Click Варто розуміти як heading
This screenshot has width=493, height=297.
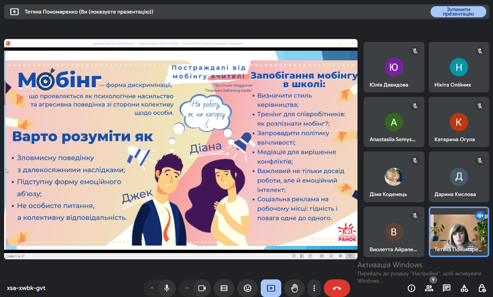click(82, 136)
